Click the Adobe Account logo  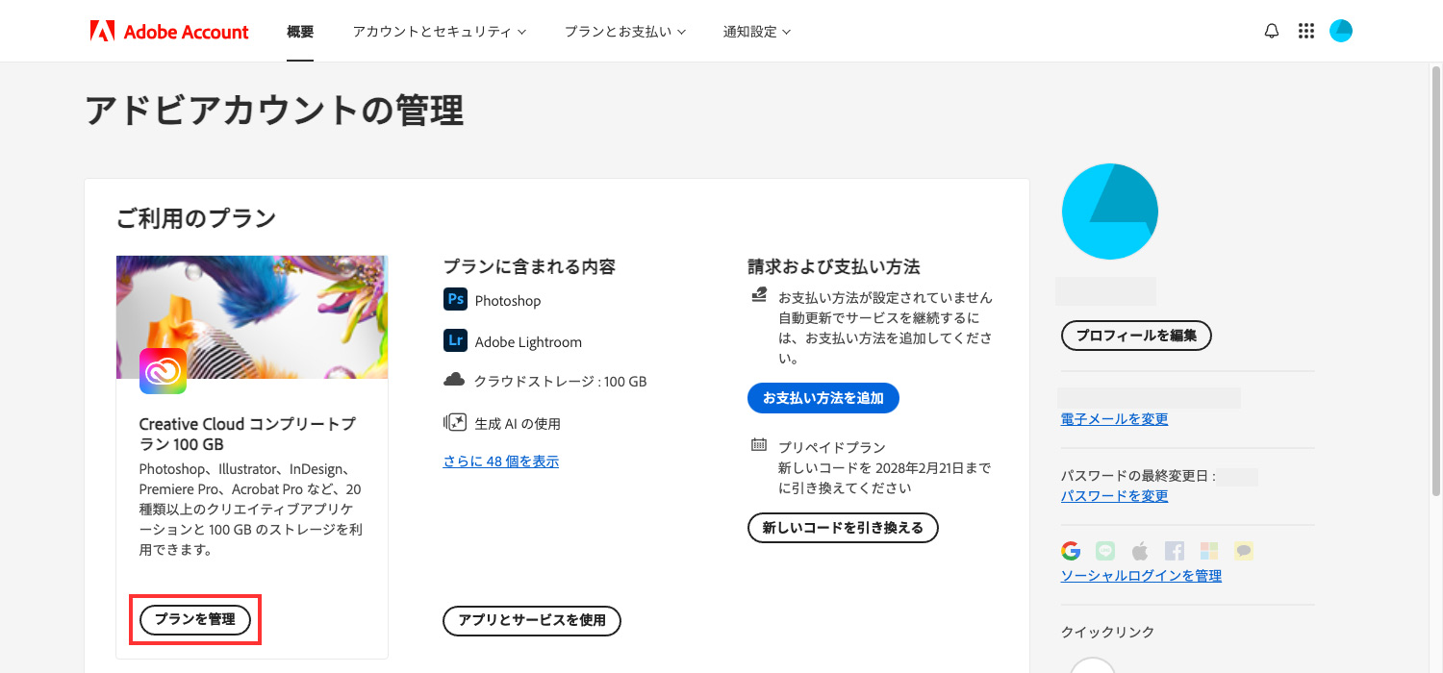tap(169, 32)
